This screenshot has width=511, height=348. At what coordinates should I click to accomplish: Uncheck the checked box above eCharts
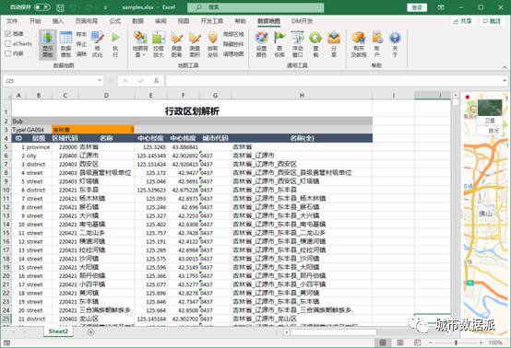pos(8,34)
